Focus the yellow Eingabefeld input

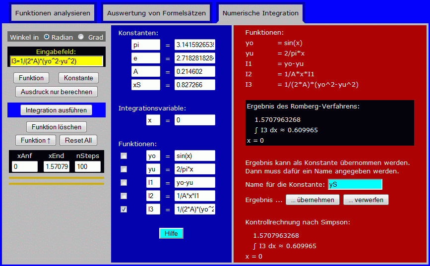pyautogui.click(x=56, y=61)
